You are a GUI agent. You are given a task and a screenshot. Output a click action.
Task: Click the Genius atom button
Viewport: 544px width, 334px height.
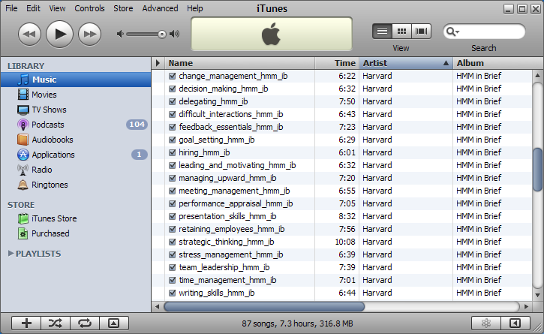pos(486,323)
